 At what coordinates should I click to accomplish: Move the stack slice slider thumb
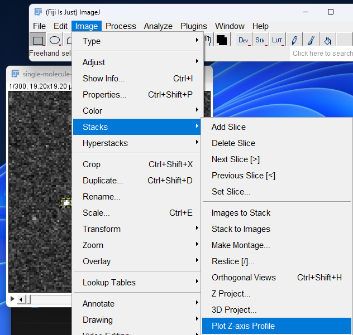[28, 299]
